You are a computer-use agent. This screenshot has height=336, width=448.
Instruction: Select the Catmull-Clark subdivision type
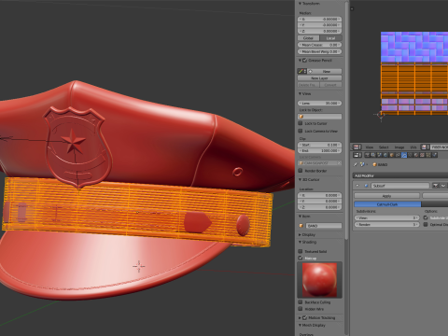pyautogui.click(x=387, y=204)
